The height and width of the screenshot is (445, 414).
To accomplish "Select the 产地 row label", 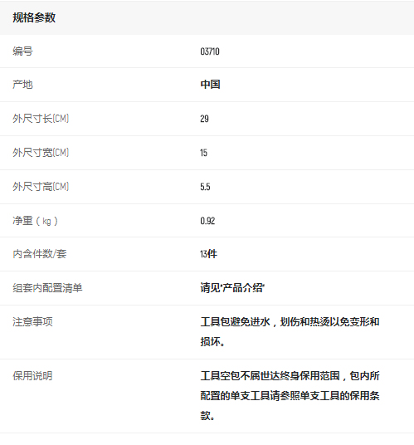I will [22, 85].
